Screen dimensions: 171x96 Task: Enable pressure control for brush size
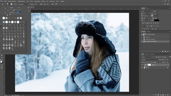click(x=56, y=4)
